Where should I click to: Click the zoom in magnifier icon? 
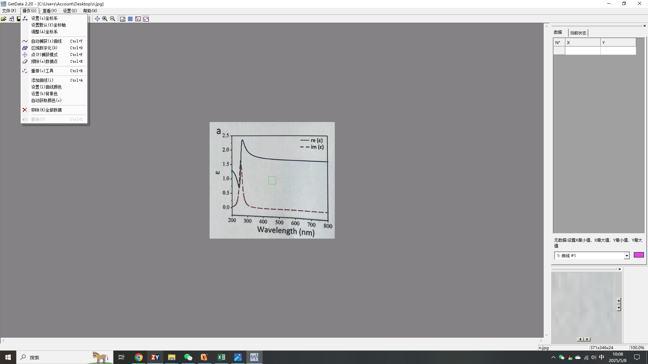(x=105, y=19)
